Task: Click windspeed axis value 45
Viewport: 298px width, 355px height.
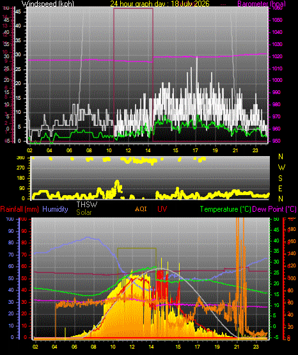Action: pyautogui.click(x=18, y=12)
